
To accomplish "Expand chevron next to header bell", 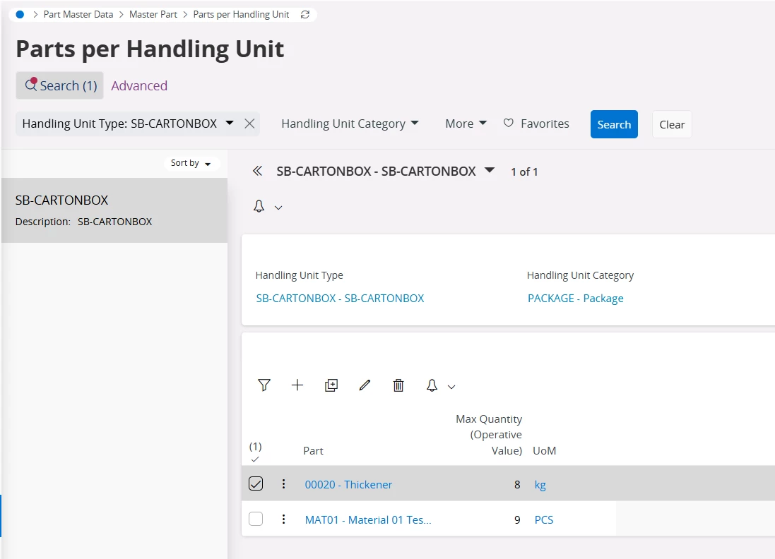I will click(x=278, y=208).
